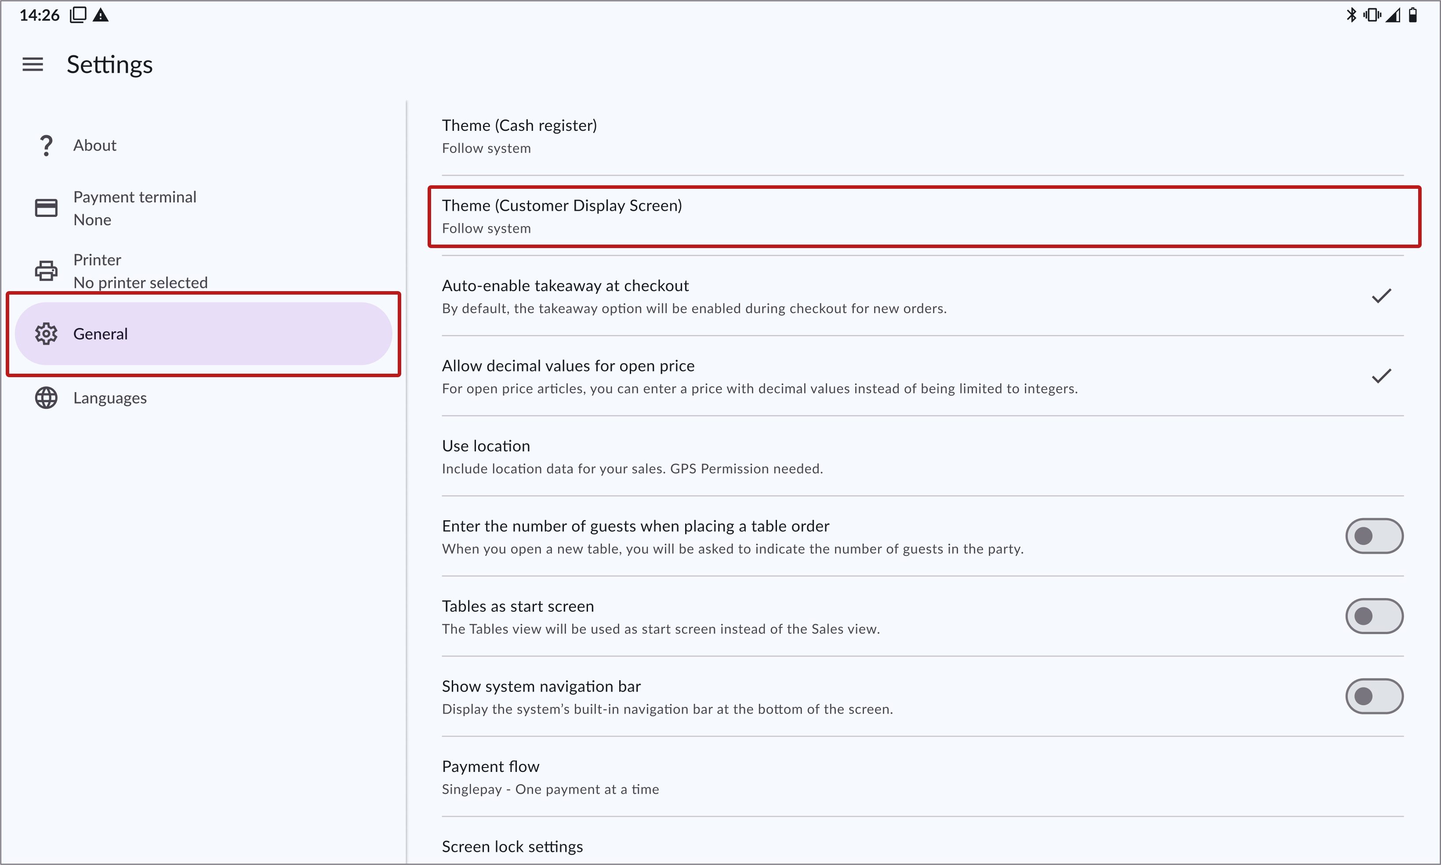Click the Settings page title
The height and width of the screenshot is (865, 1441).
(x=110, y=65)
